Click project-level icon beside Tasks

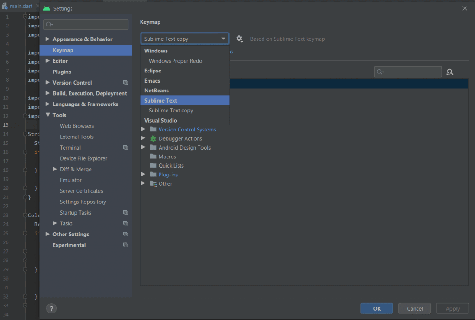pos(125,223)
